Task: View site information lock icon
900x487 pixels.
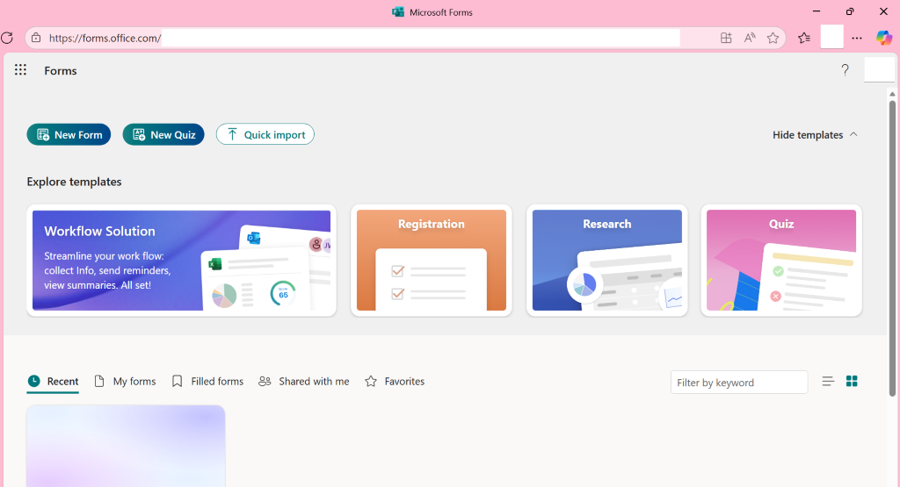Action: pyautogui.click(x=36, y=39)
